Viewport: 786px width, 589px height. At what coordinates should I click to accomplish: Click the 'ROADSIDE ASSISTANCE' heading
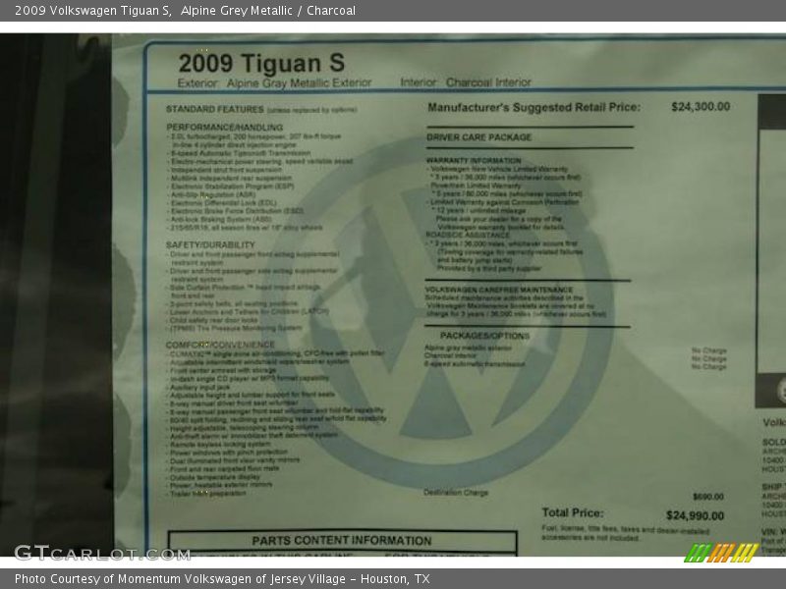[468, 235]
